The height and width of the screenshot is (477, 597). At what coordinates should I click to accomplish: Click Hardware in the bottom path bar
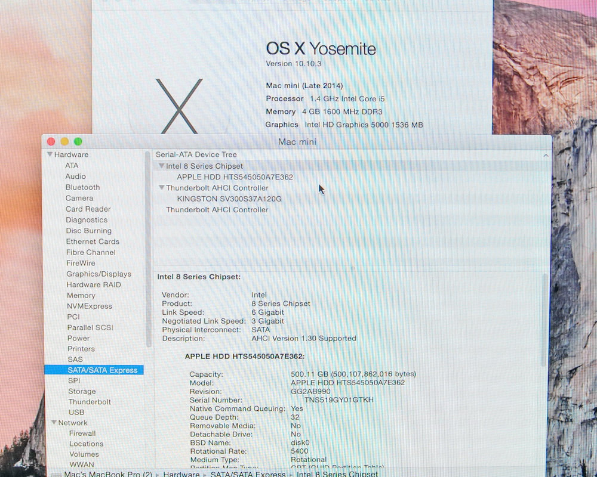click(x=181, y=474)
